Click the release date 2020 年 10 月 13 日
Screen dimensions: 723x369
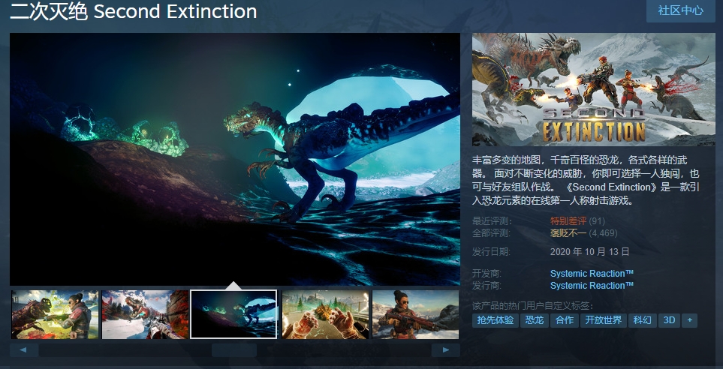click(590, 251)
